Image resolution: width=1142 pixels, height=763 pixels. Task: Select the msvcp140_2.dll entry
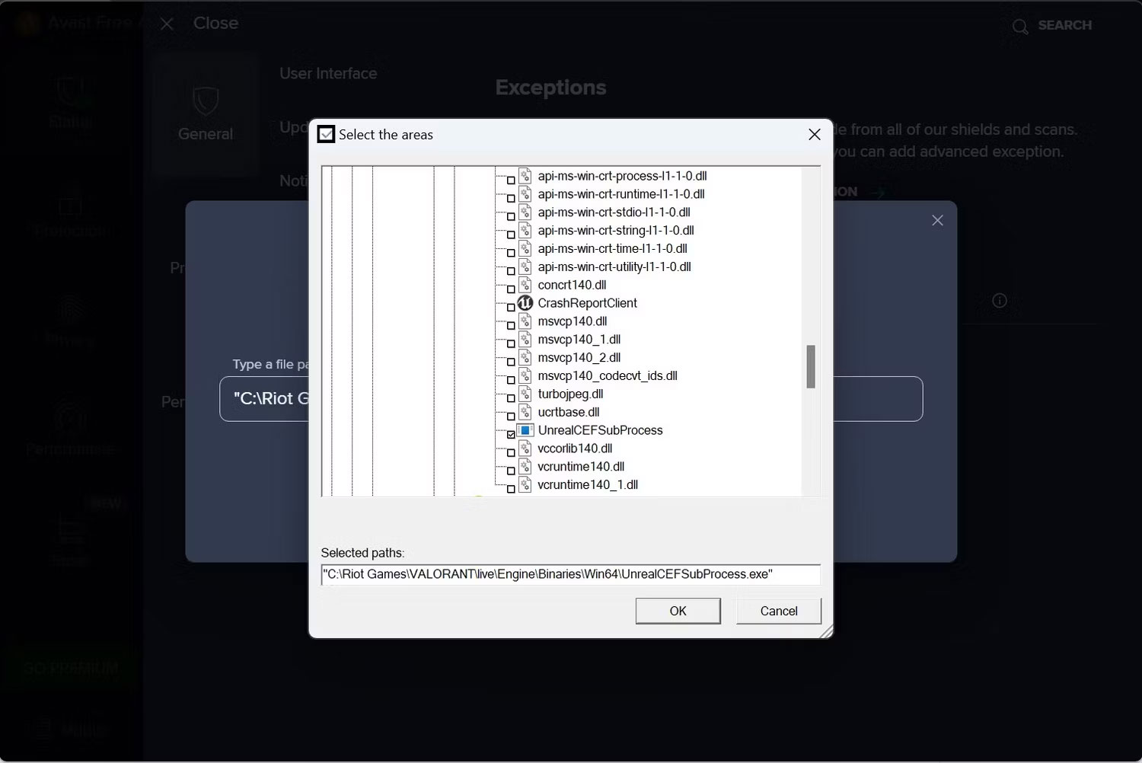coord(579,358)
